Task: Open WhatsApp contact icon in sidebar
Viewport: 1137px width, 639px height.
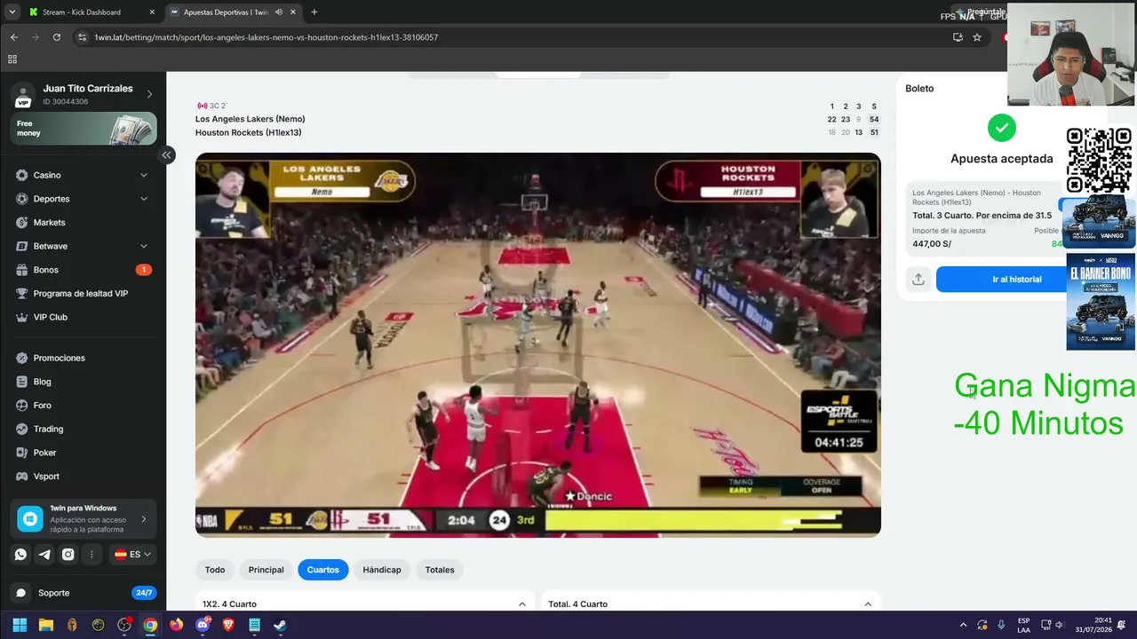Action: click(x=20, y=555)
